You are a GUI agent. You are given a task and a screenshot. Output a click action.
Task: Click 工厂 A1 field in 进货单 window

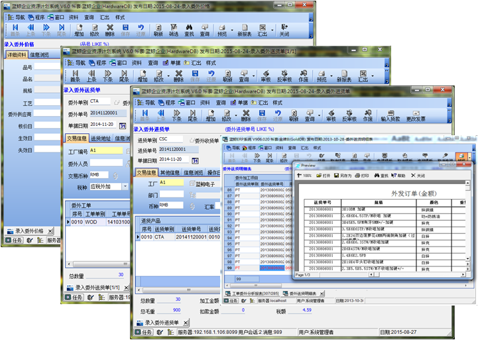pos(171,182)
